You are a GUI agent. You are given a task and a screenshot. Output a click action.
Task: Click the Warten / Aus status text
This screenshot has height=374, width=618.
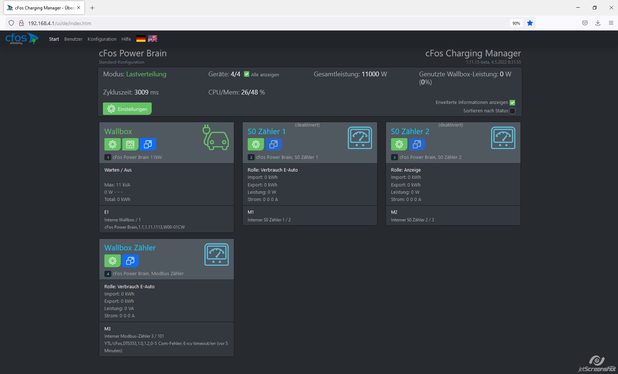(118, 170)
